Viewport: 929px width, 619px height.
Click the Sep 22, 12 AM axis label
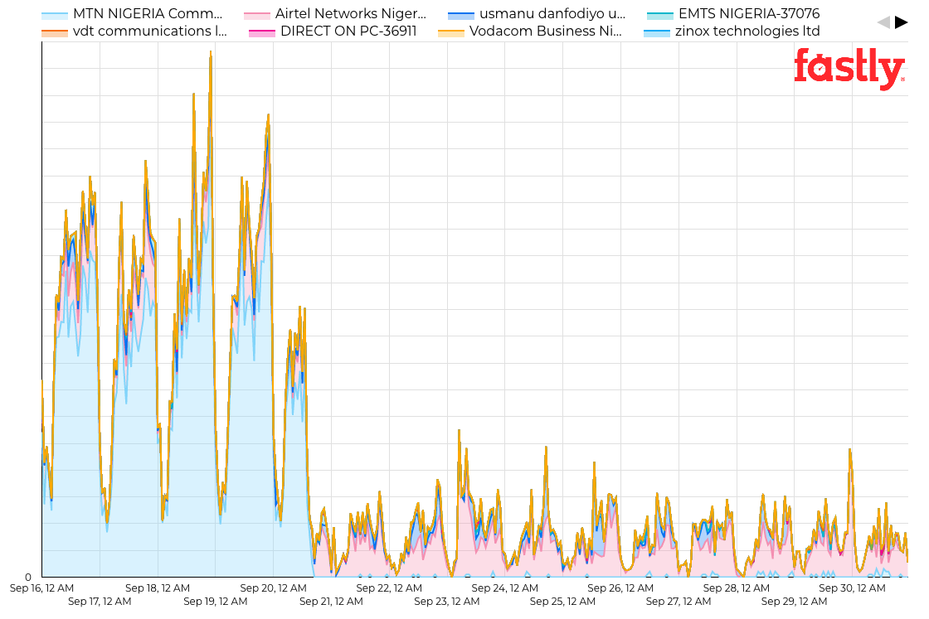coord(389,588)
